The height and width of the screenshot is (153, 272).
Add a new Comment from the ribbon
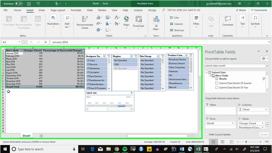point(228,21)
